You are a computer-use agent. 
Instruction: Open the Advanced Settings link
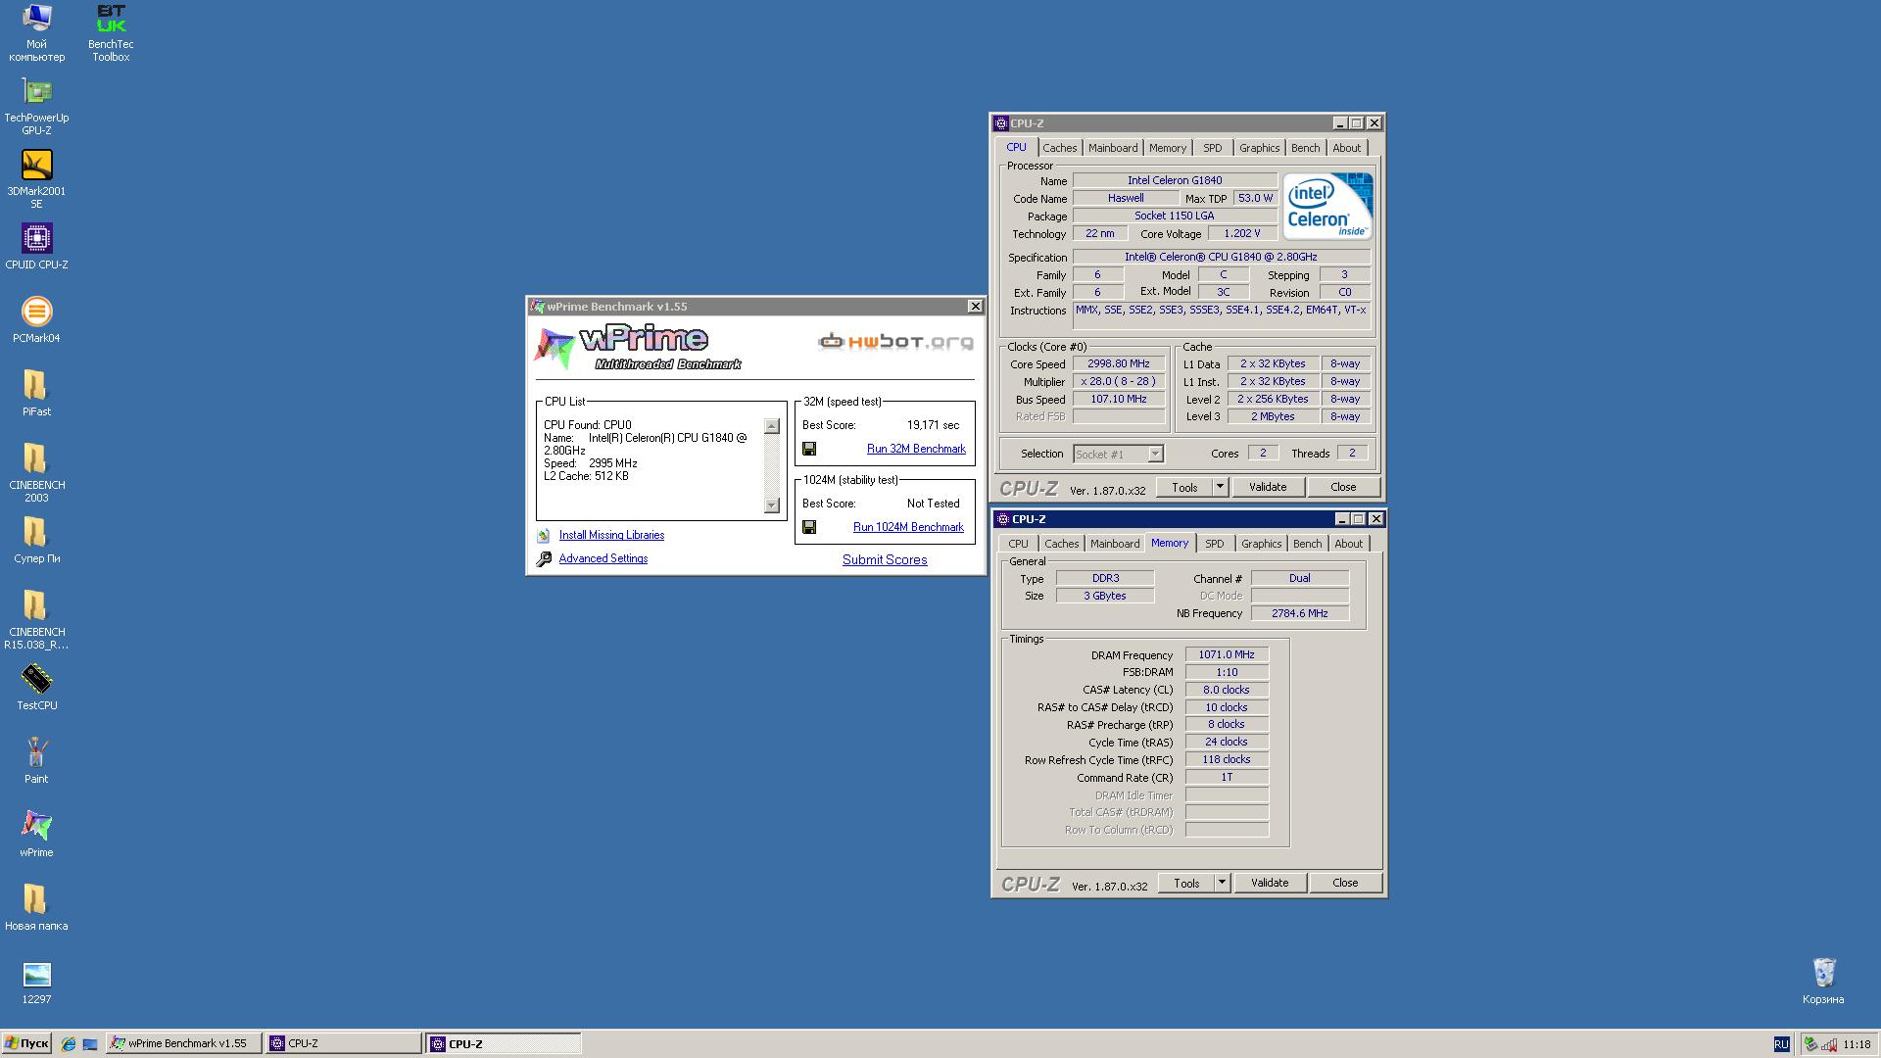click(x=603, y=558)
